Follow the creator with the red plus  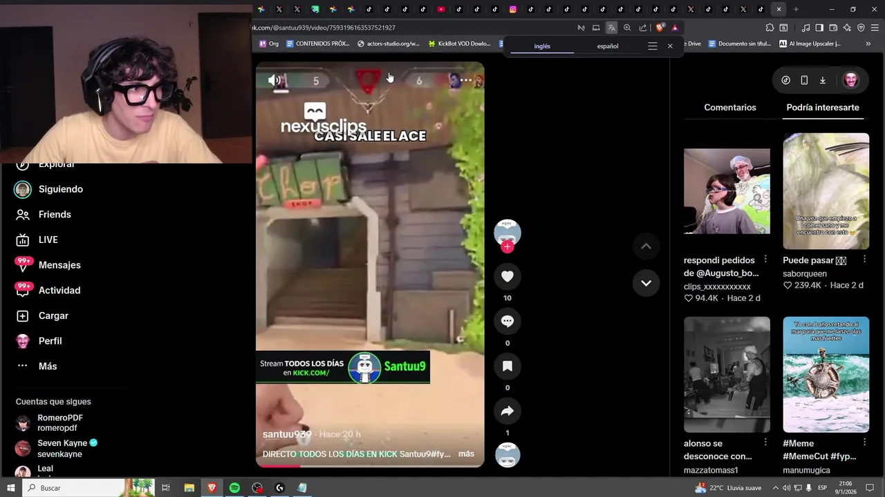(x=507, y=247)
